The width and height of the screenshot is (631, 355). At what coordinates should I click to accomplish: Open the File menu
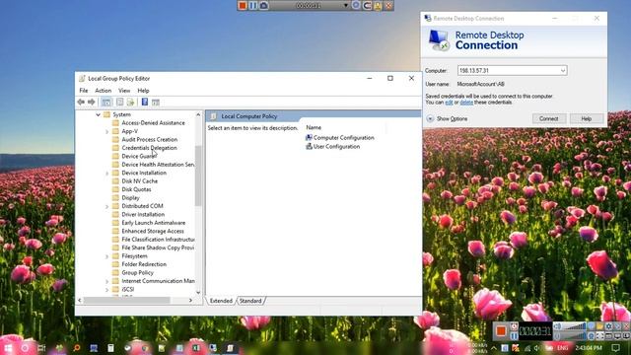83,91
